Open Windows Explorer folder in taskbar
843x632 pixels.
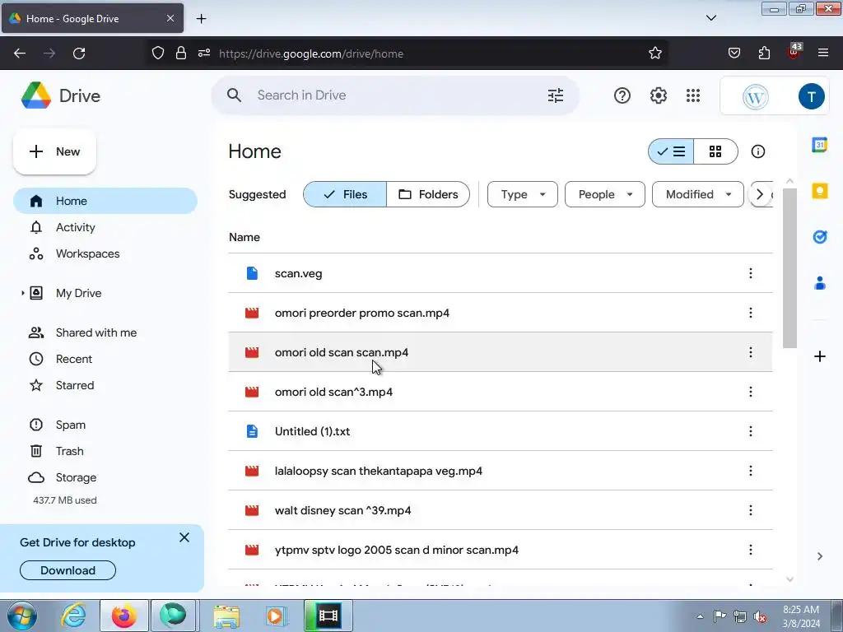tap(226, 616)
